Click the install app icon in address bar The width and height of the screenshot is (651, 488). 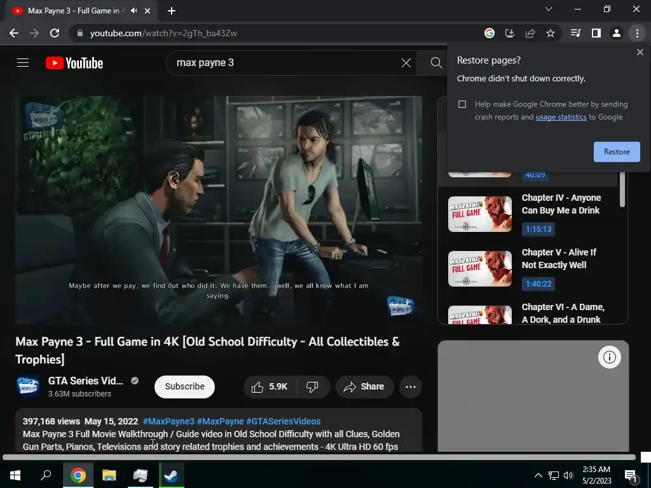[509, 33]
